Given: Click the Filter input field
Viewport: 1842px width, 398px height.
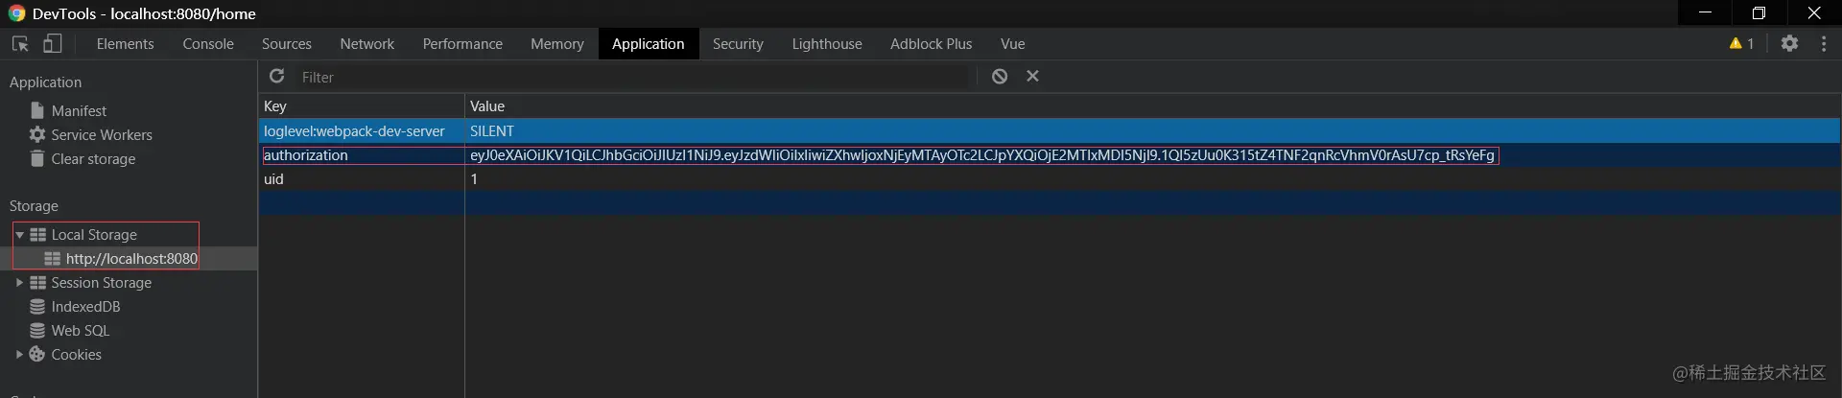Looking at the screenshot, I should pos(633,77).
